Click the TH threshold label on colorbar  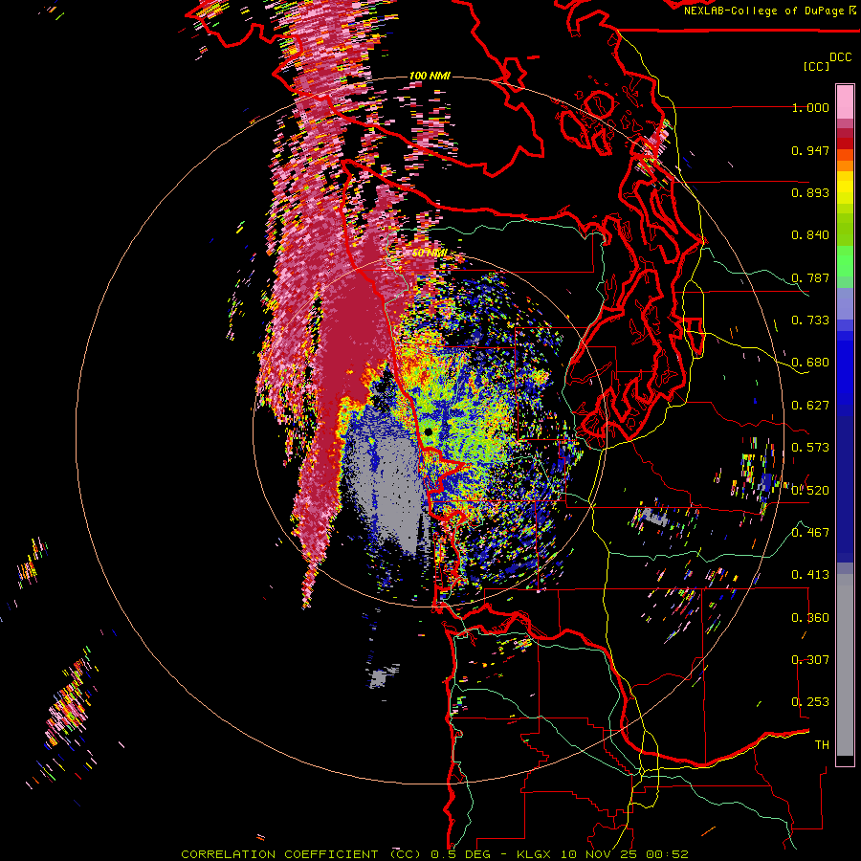click(822, 744)
